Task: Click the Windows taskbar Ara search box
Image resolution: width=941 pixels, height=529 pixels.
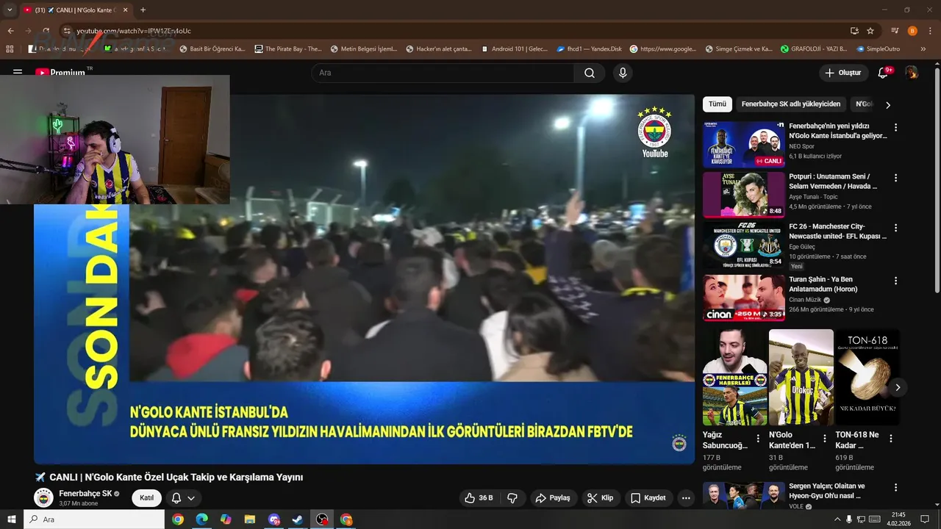Action: click(94, 519)
